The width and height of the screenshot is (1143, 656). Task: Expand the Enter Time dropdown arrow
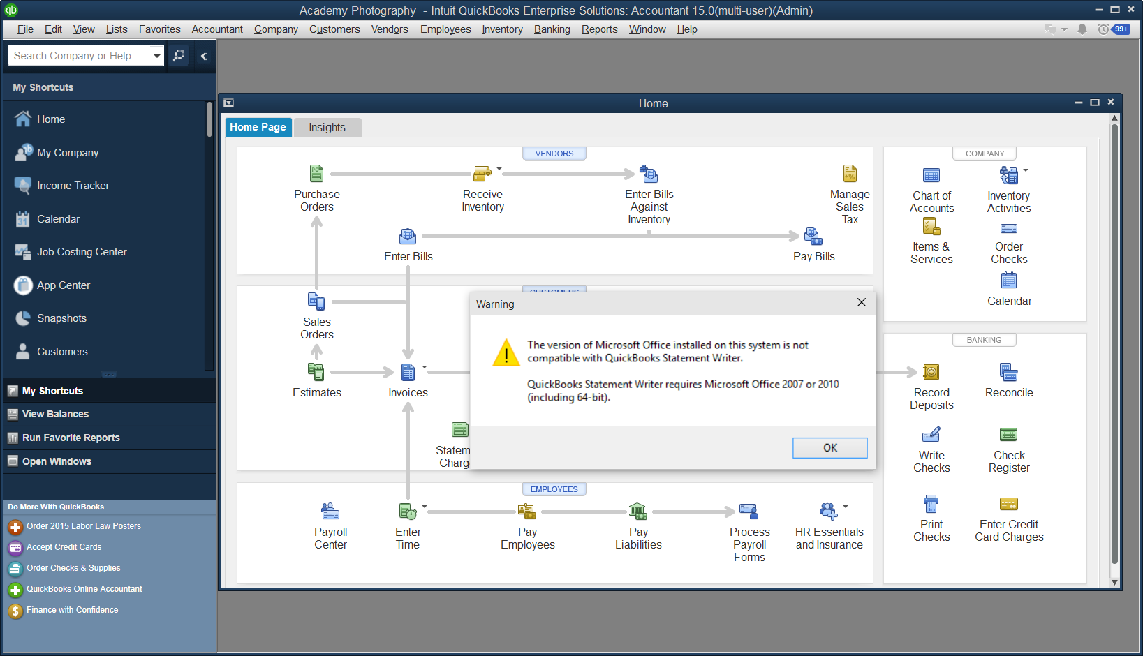click(423, 507)
